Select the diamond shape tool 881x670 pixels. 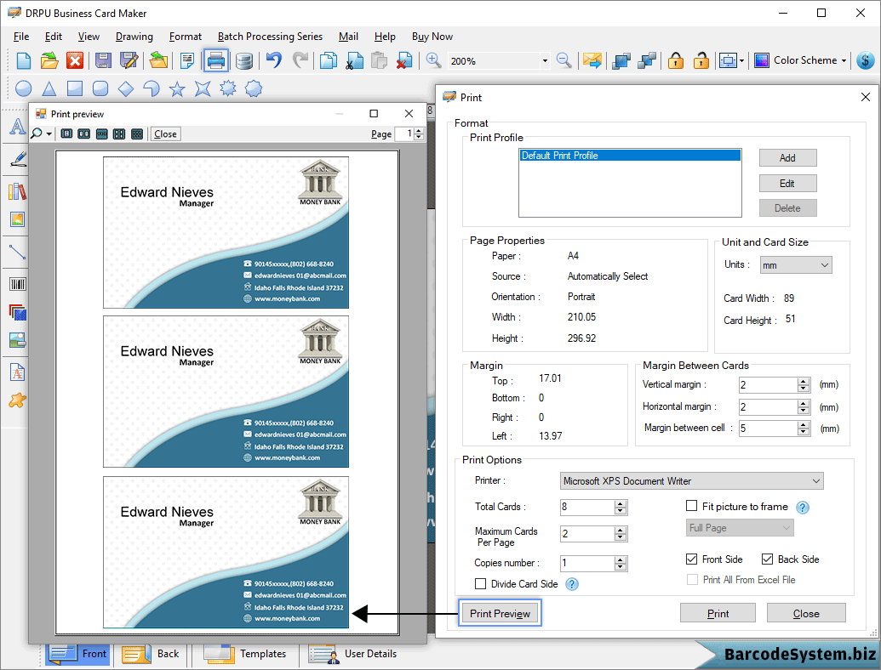[126, 88]
